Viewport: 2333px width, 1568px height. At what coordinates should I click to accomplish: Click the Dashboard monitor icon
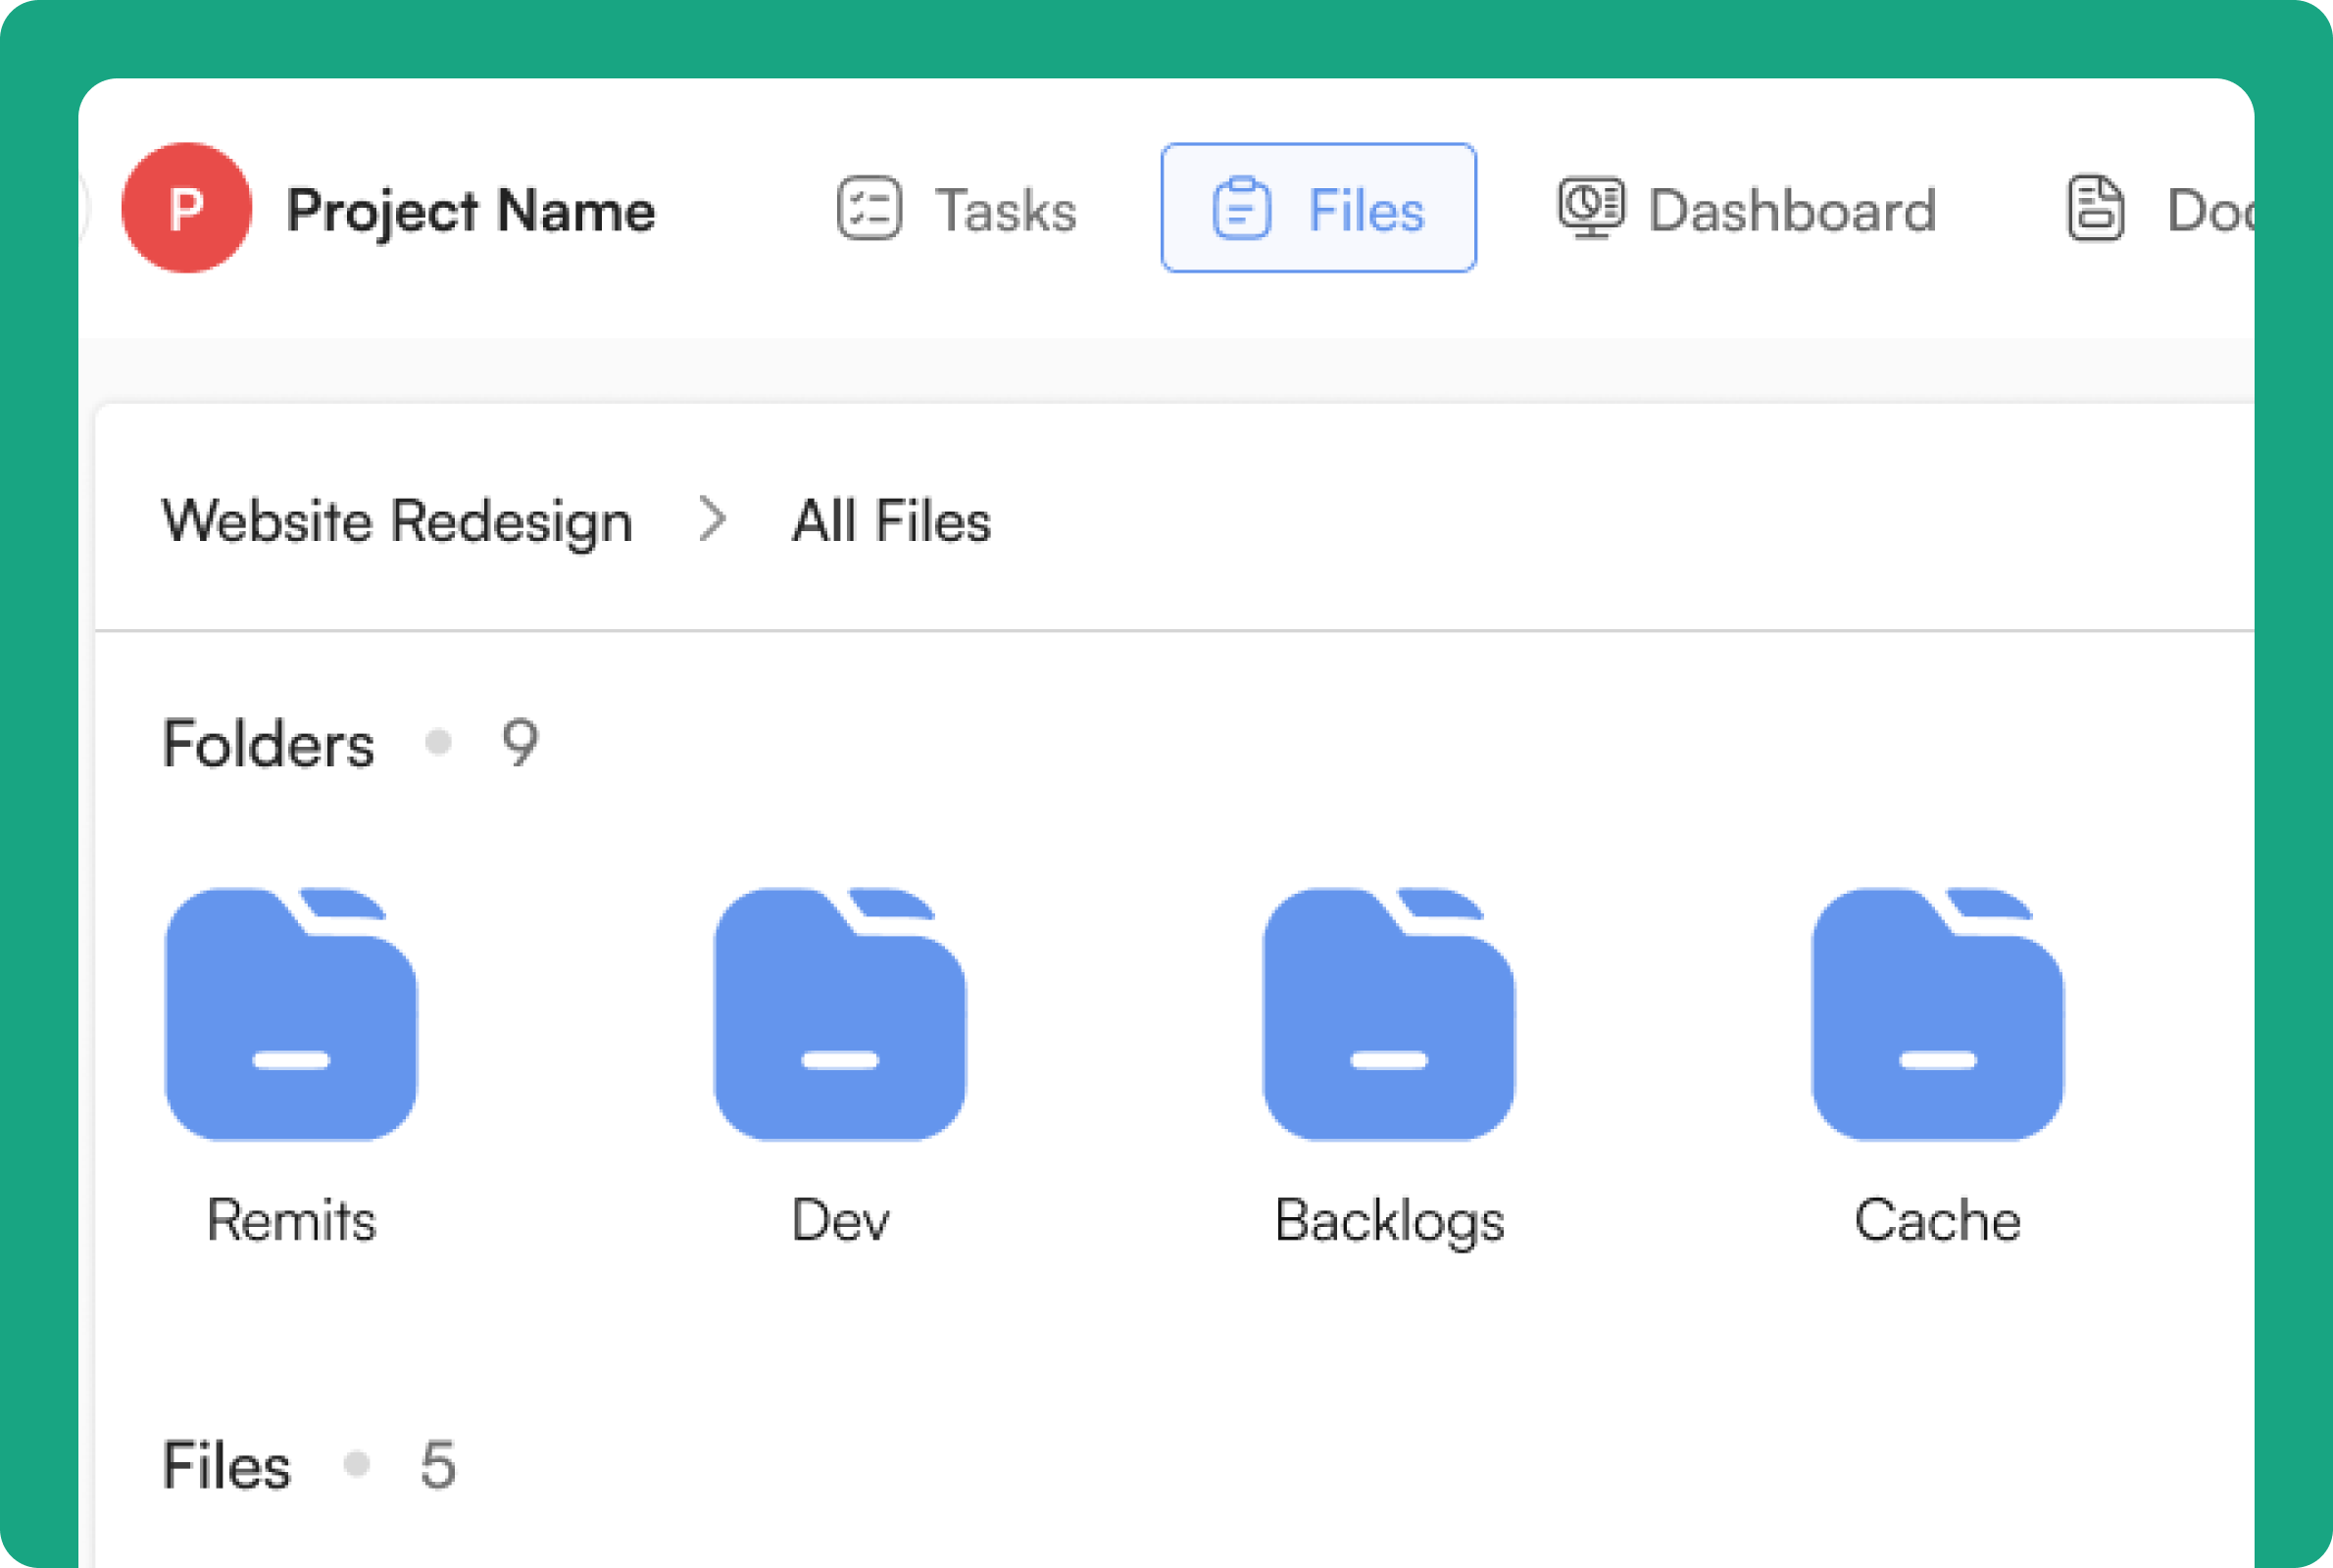1590,208
